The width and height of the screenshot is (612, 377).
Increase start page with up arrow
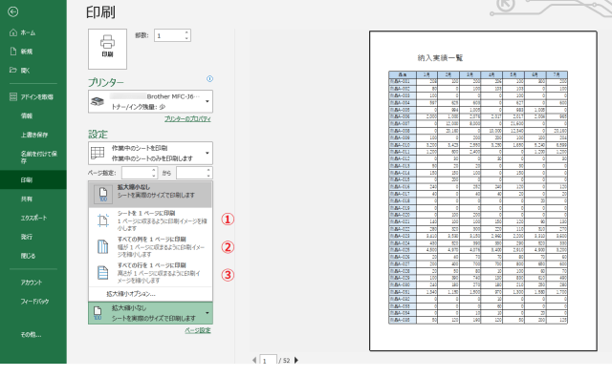point(154,170)
